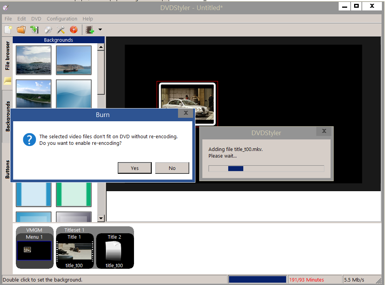This screenshot has height=285, width=385.
Task: Select Title 2 in Titleset 1
Action: 115,251
